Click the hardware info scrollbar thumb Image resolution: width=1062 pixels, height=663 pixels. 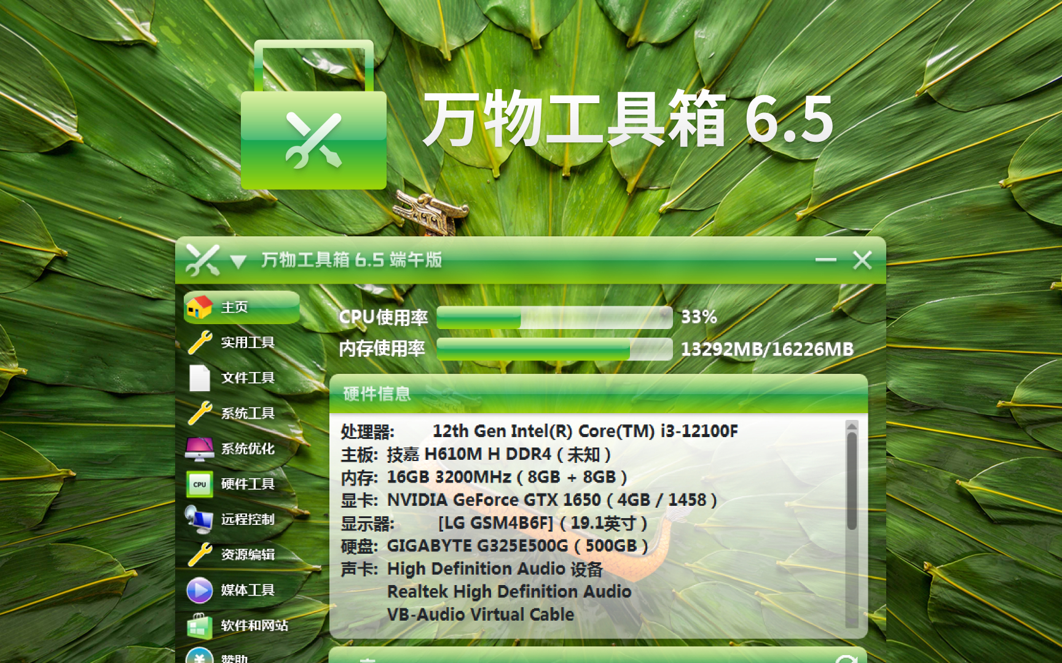coord(852,481)
